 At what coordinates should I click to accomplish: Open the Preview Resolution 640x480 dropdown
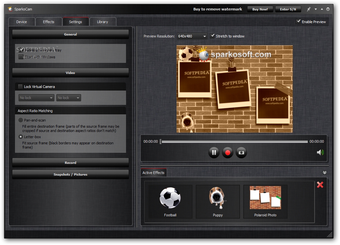tap(192, 36)
